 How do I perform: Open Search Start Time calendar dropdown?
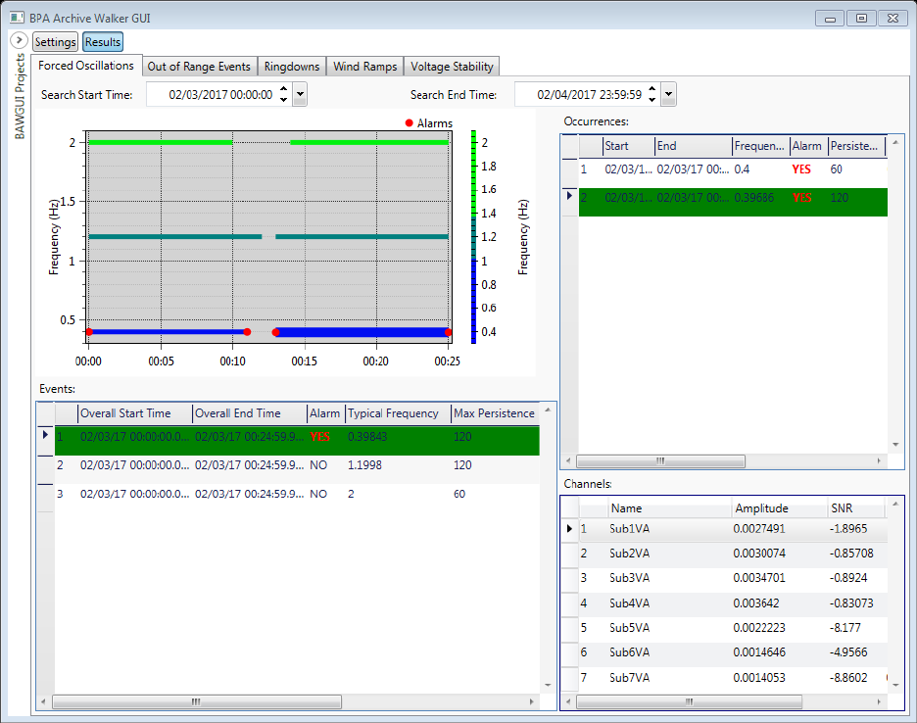(x=300, y=95)
